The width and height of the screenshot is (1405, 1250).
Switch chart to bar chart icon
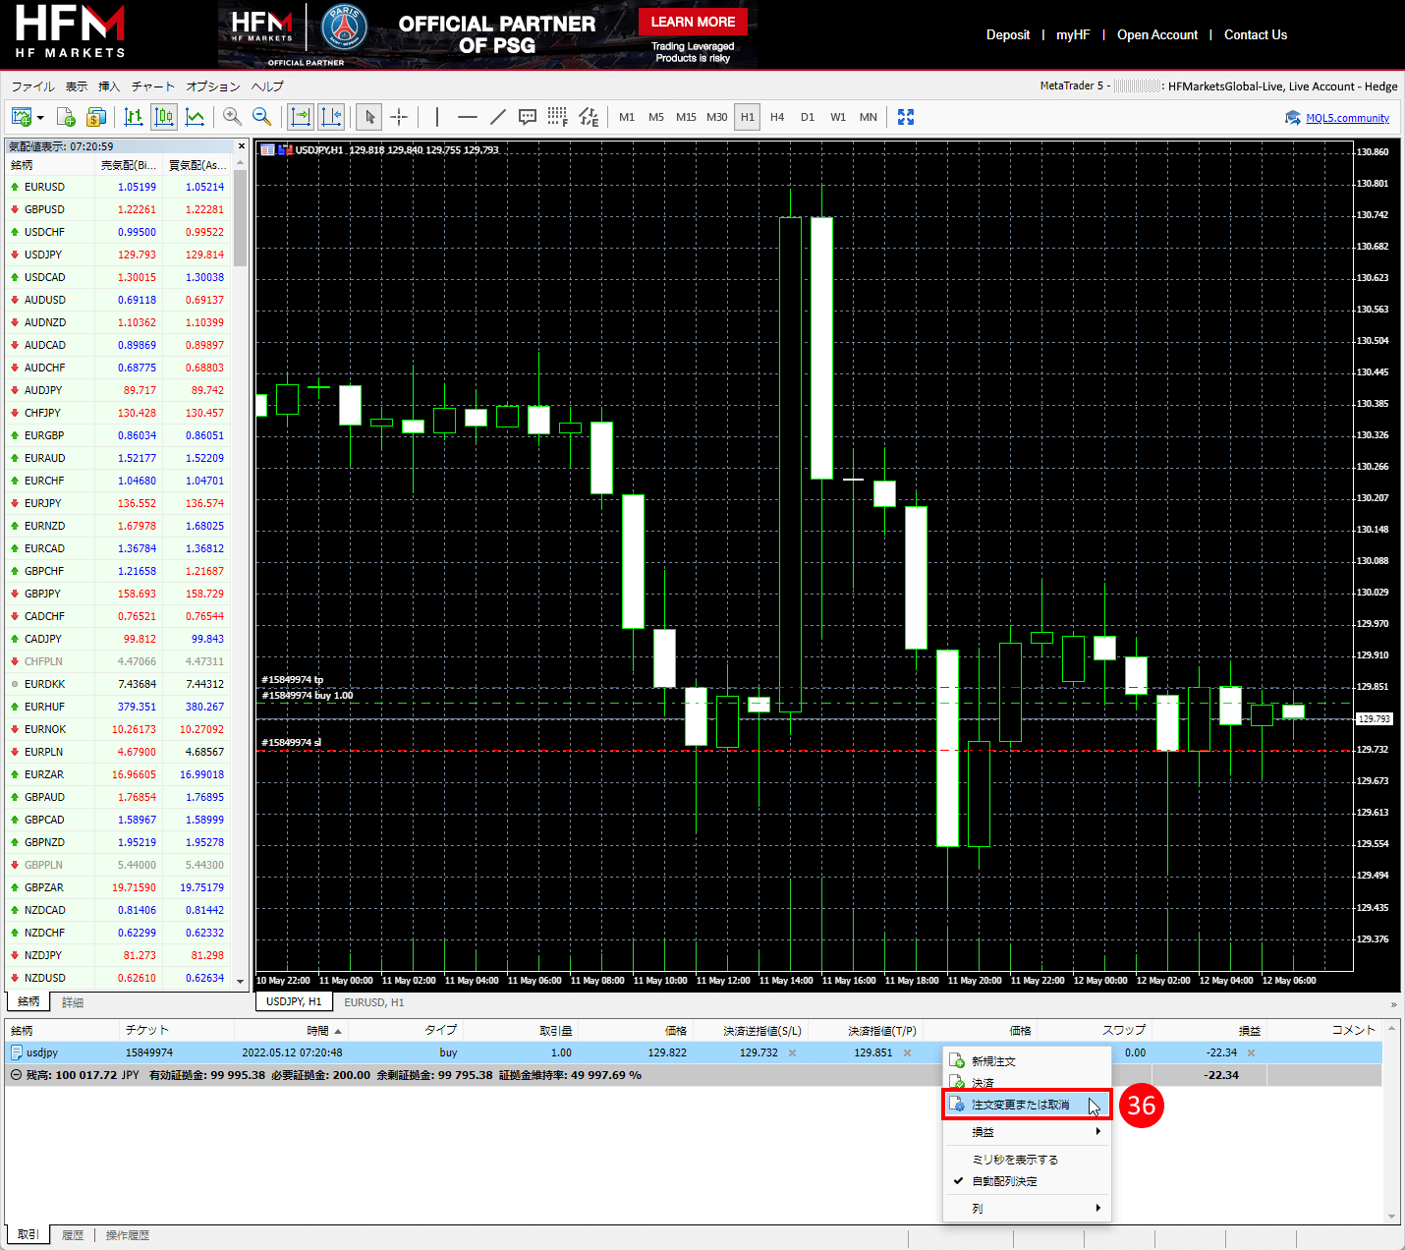point(134,117)
